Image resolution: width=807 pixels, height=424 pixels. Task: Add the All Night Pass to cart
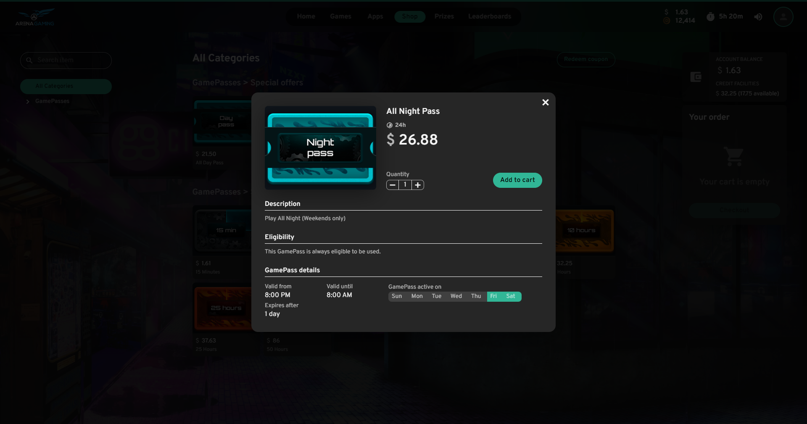[517, 180]
